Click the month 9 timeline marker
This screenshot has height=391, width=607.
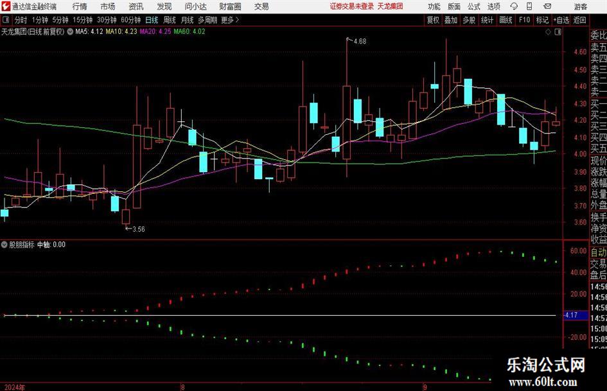coord(425,387)
